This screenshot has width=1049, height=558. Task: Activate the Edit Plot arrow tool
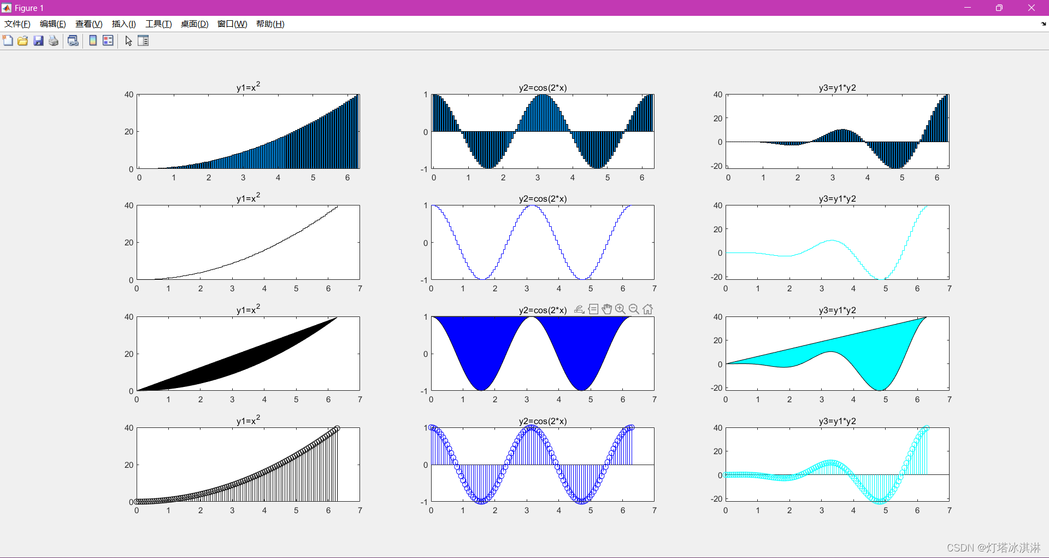pos(128,40)
